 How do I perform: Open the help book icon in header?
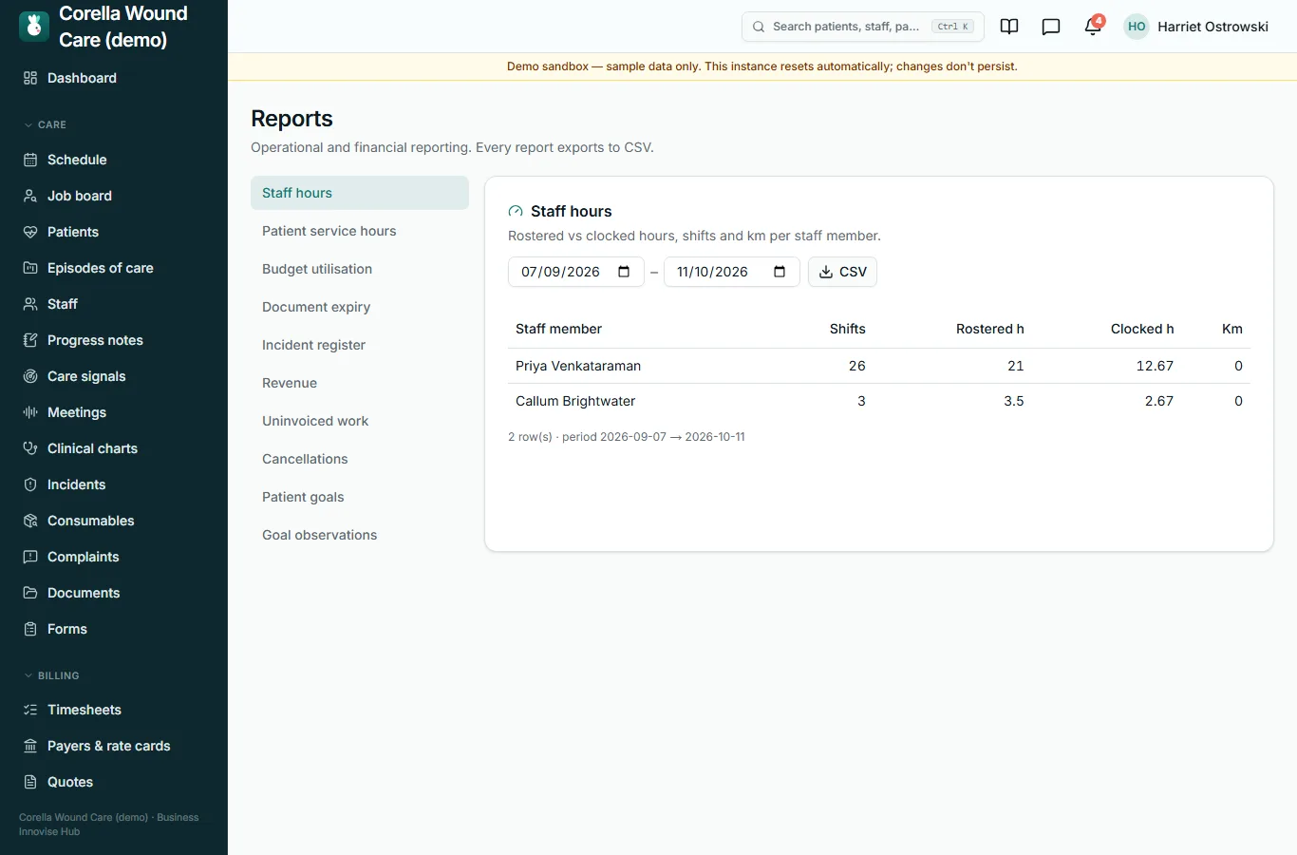pos(1009,27)
